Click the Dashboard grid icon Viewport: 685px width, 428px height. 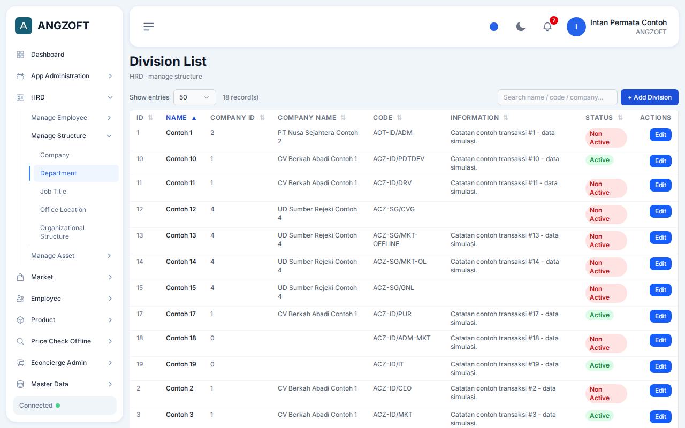coord(20,55)
